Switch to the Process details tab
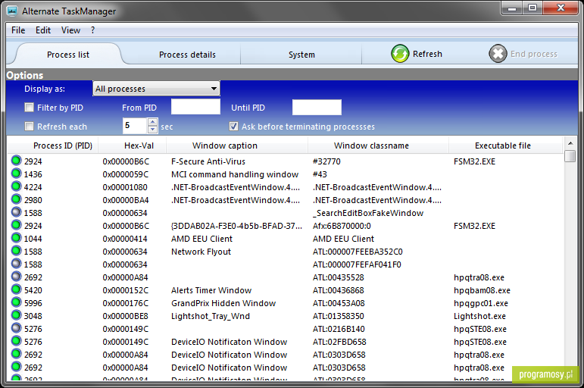584x388 pixels. tap(187, 55)
